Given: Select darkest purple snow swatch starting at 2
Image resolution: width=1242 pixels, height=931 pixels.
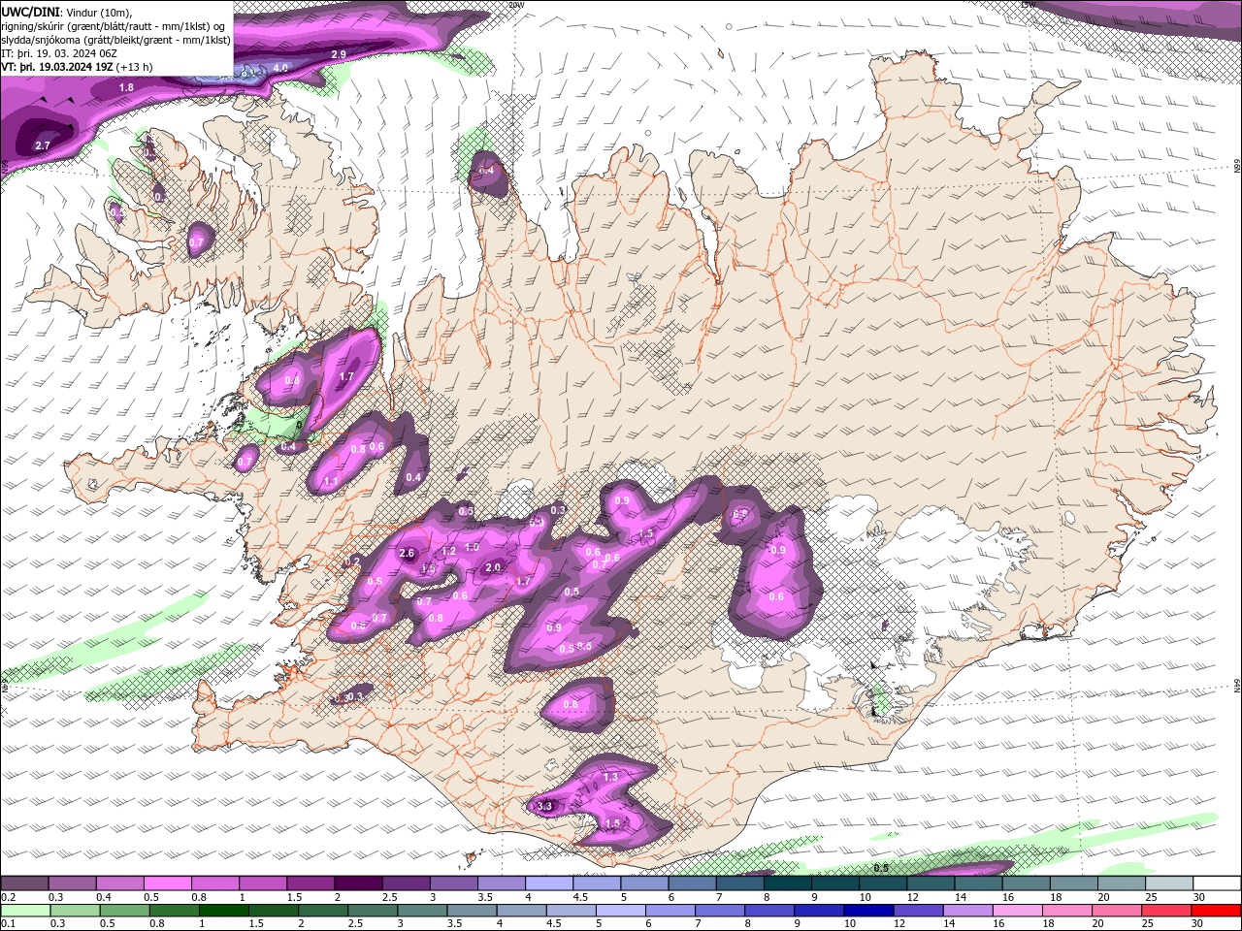Looking at the screenshot, I should tap(358, 883).
